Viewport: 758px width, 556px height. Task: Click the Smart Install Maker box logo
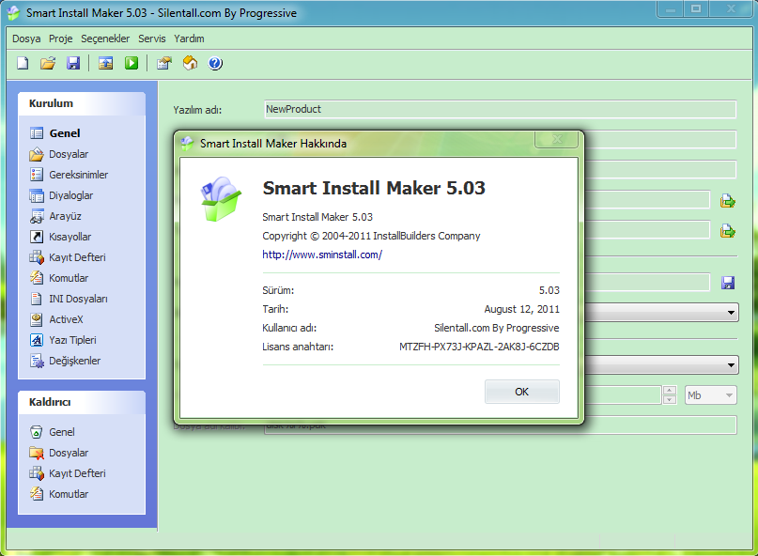(x=221, y=199)
